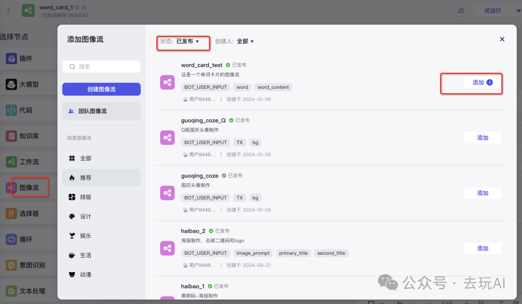Choose the 生活 lifestyle category
The height and width of the screenshot is (304, 522).
coord(101,255)
